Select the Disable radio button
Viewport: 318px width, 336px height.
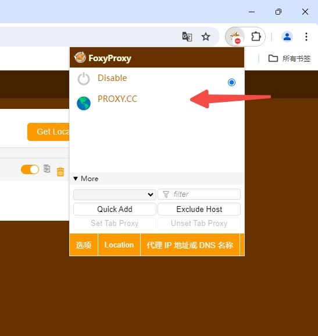click(231, 82)
